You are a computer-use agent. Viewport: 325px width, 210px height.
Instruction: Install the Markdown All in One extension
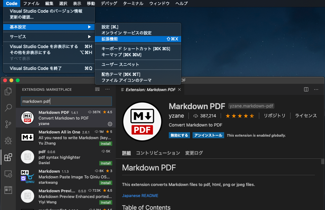point(106,144)
